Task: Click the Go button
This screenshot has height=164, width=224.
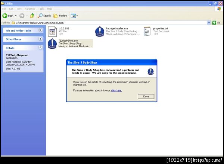Action: 216,23
